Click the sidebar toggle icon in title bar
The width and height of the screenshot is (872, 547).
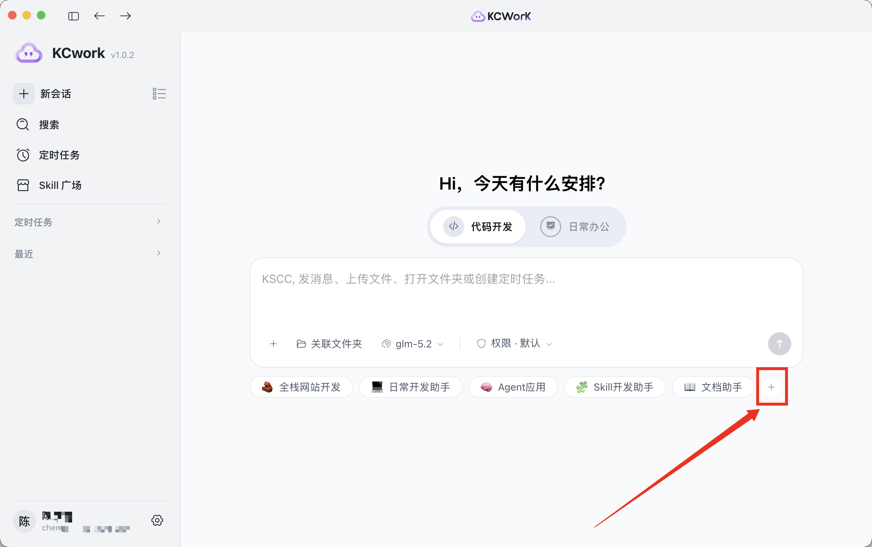point(74,16)
